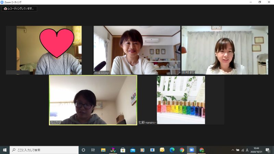Toggle the IME input mode indicator A
Image resolution: width=274 pixels, height=154 pixels.
click(x=247, y=150)
